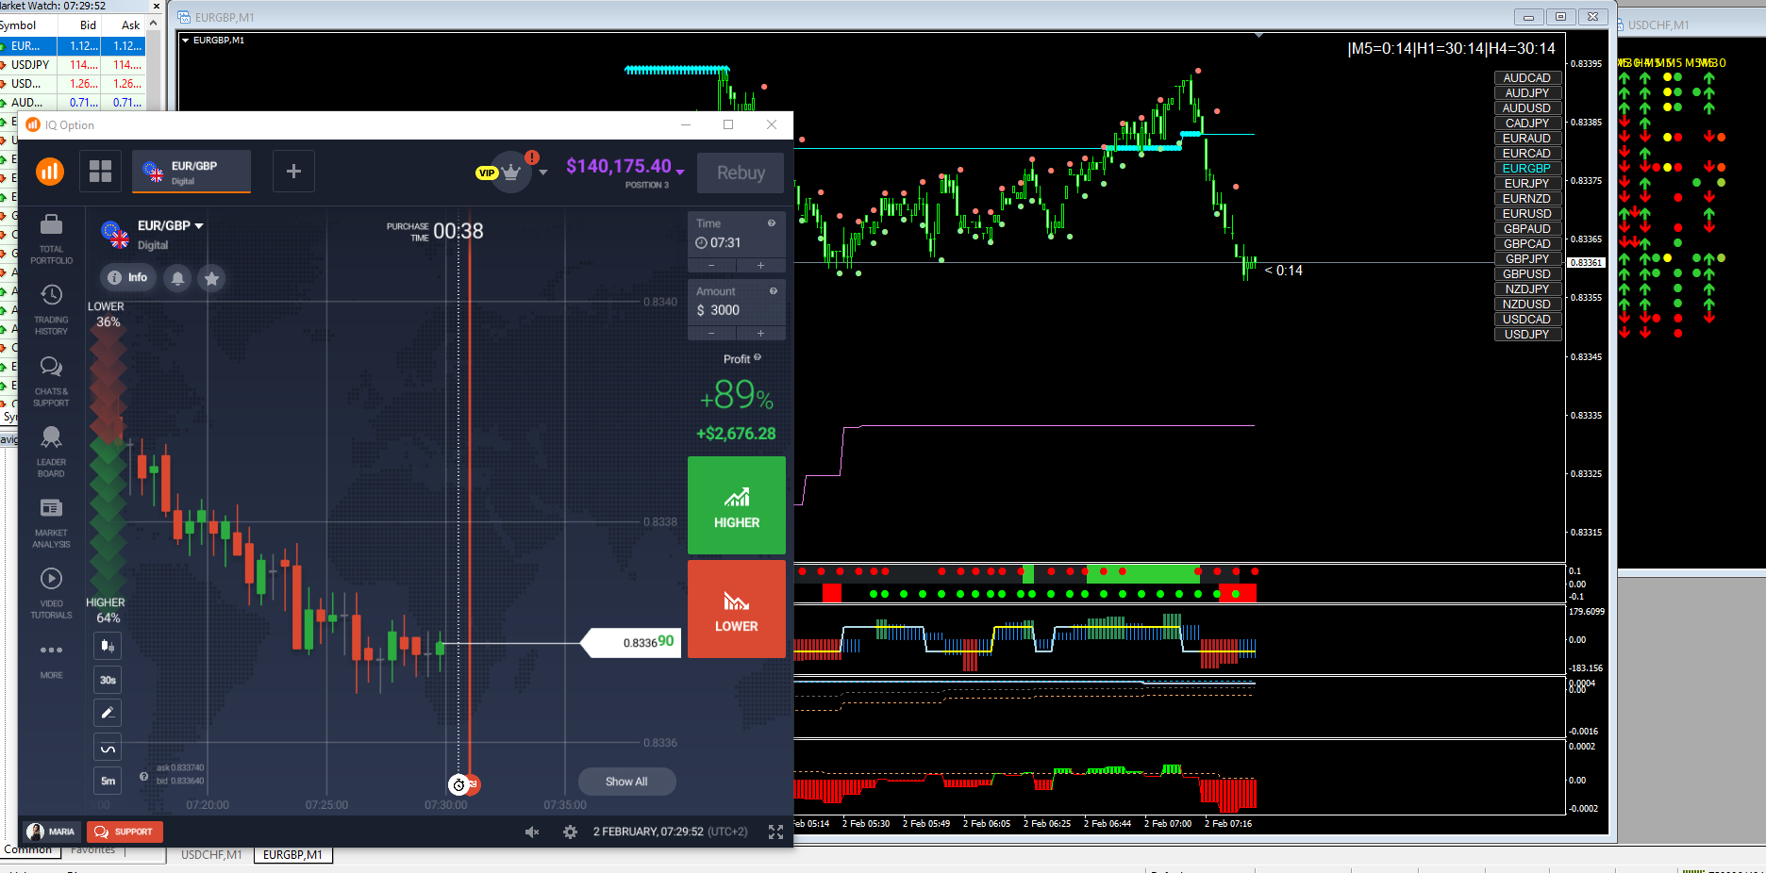
Task: Toggle the price alert bell for EUR/GBP
Action: pyautogui.click(x=177, y=278)
